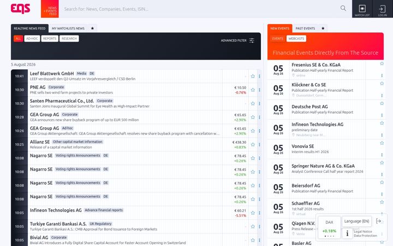Open the info 'i' icon button

(x=347, y=233)
